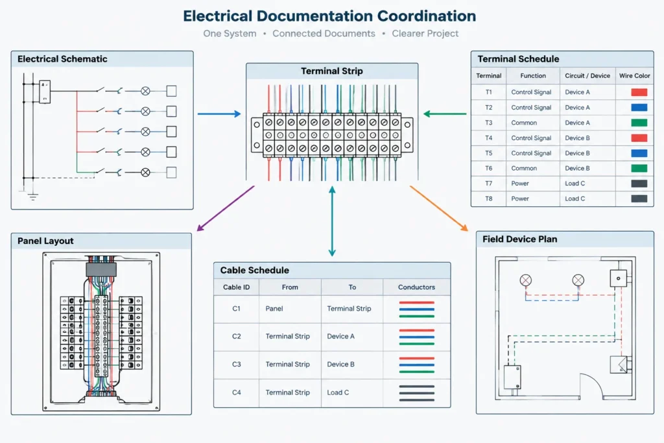The image size is (664, 443).
Task: Click the Connected Documents subtitle text
Action: [324, 34]
